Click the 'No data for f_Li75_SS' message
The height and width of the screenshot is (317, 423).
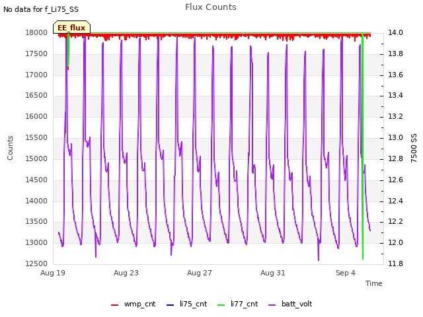coord(41,9)
